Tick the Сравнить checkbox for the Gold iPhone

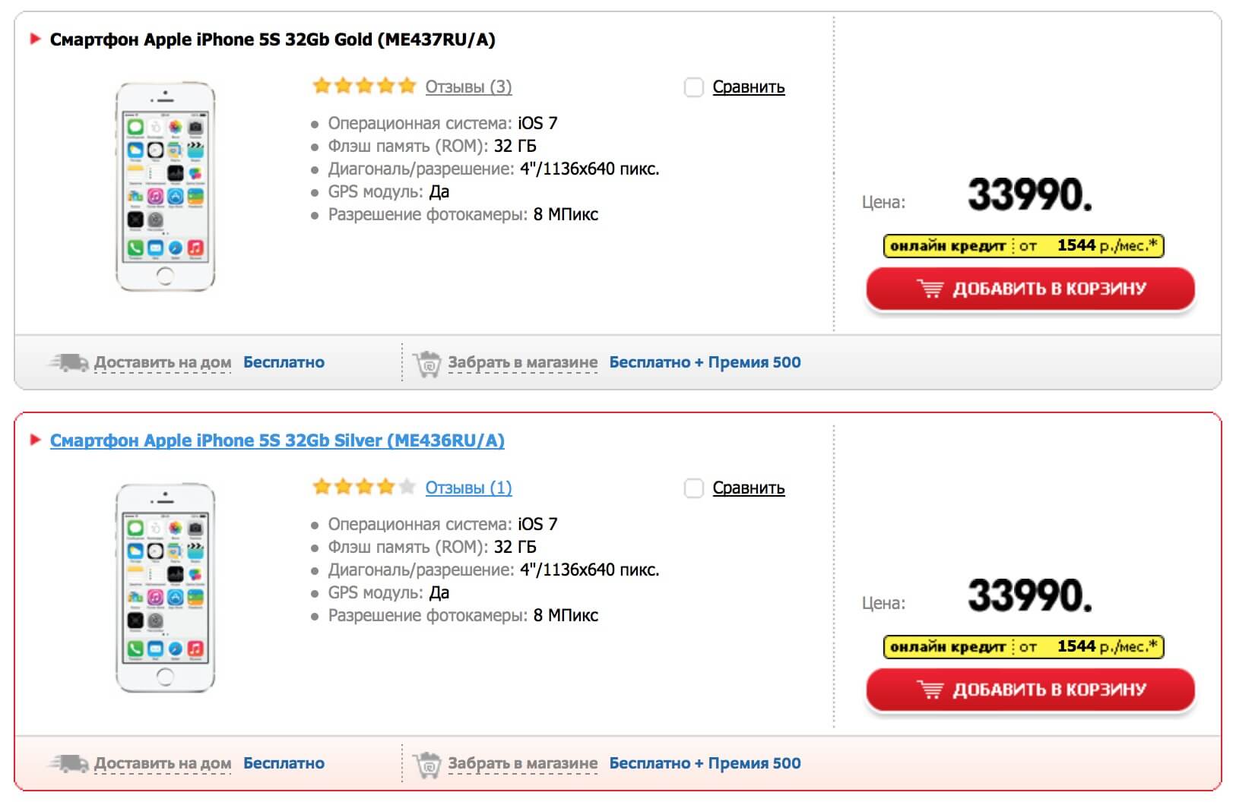click(693, 87)
